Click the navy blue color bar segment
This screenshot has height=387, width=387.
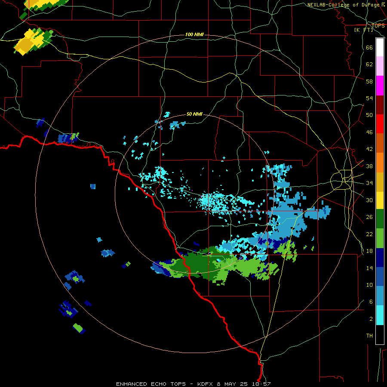(380, 258)
